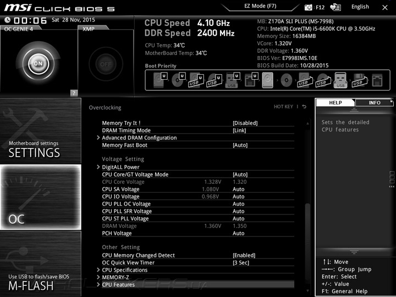Screen dimensions: 396x297
Task: Edit the CPU PLL OC Voltage Auto field
Action: click(238, 204)
